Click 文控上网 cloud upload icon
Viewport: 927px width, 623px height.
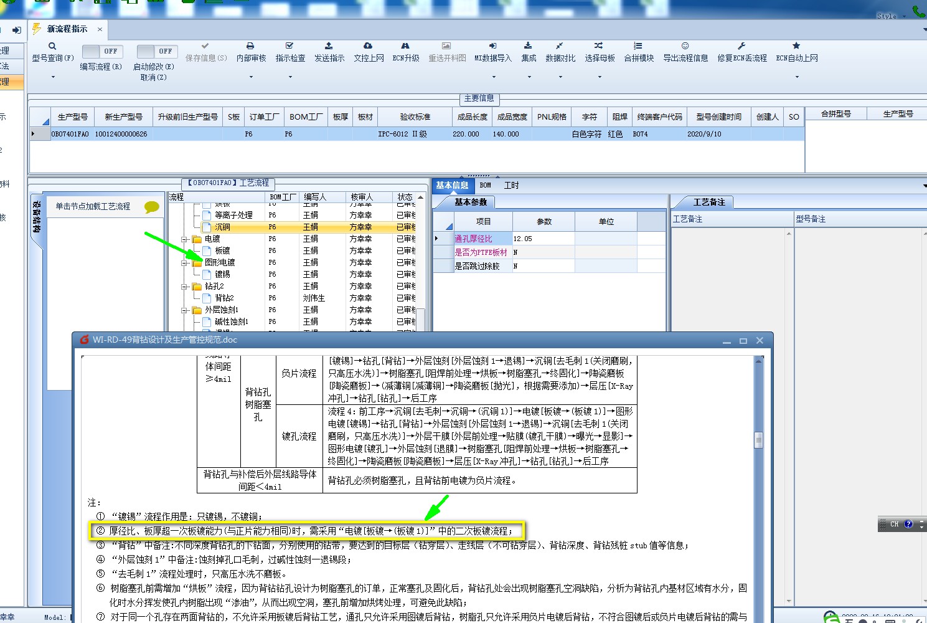pos(368,46)
